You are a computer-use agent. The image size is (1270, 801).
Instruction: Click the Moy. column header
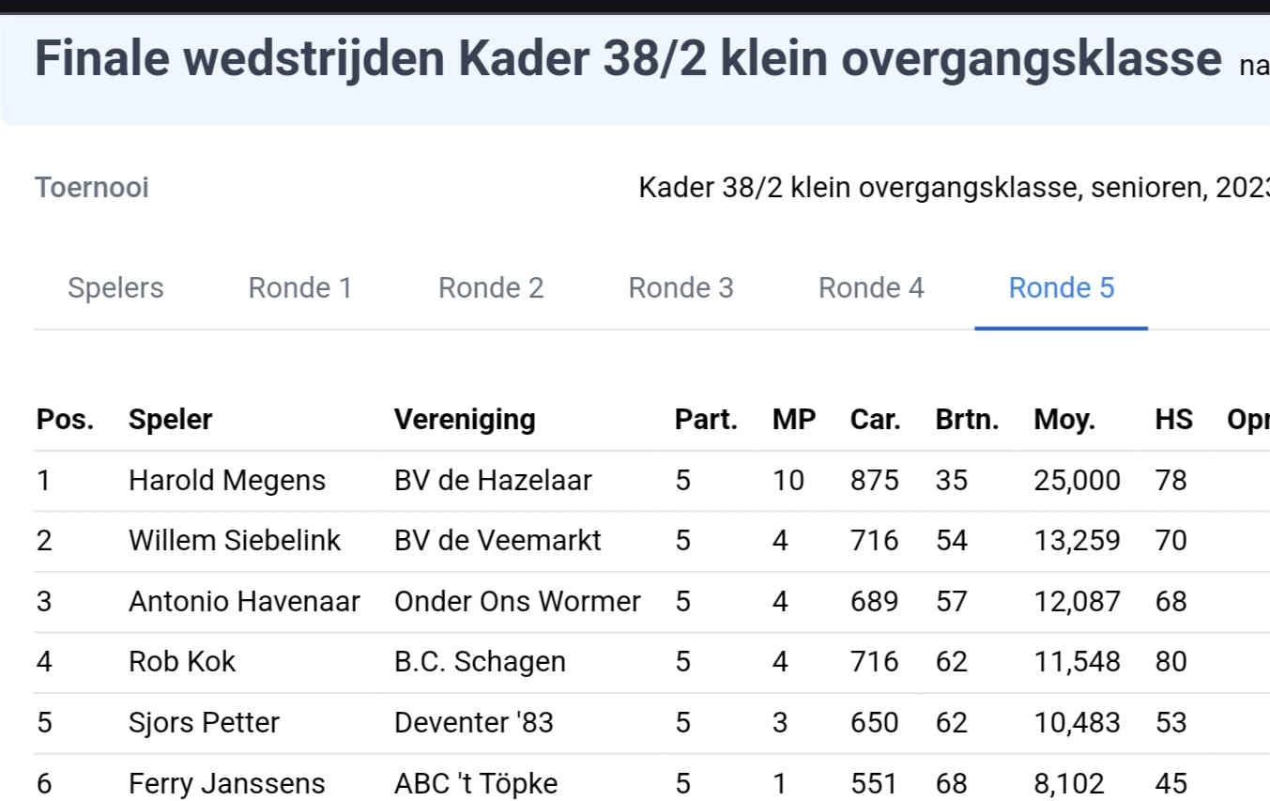point(1064,420)
